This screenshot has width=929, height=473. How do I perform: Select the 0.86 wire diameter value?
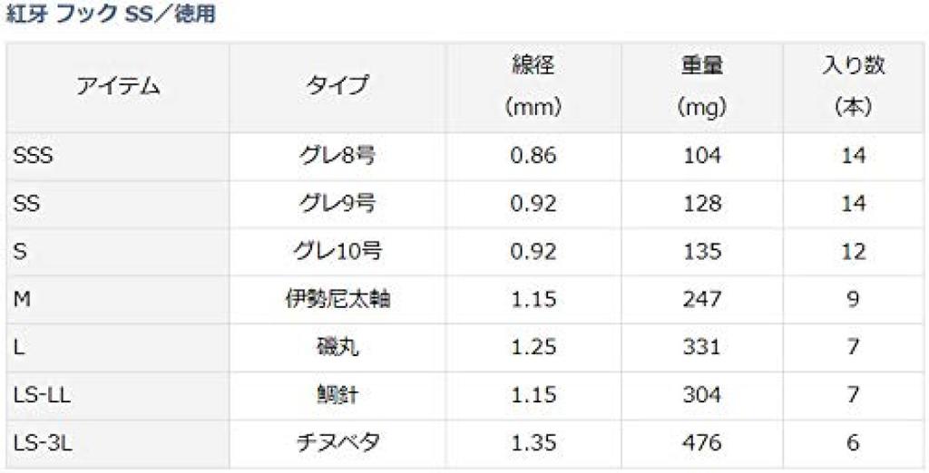click(533, 156)
